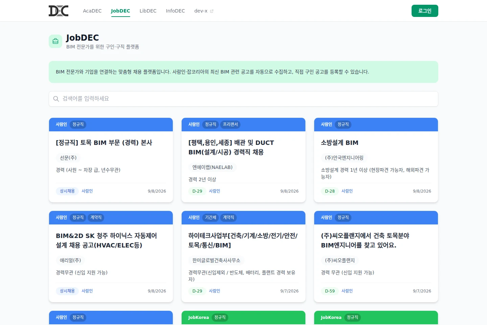This screenshot has height=325, width=487.
Task: Click the 엔에이랩(NAELAB) company tag
Action: click(x=212, y=167)
